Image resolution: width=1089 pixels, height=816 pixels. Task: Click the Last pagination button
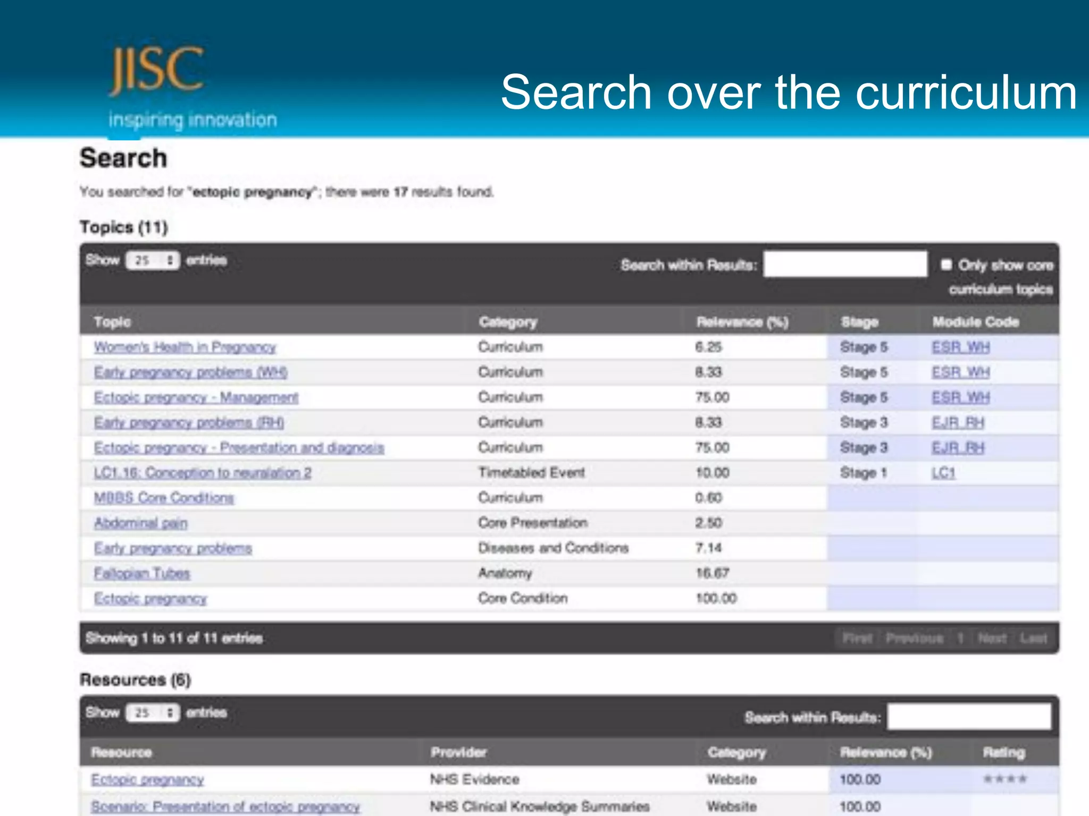click(1033, 638)
